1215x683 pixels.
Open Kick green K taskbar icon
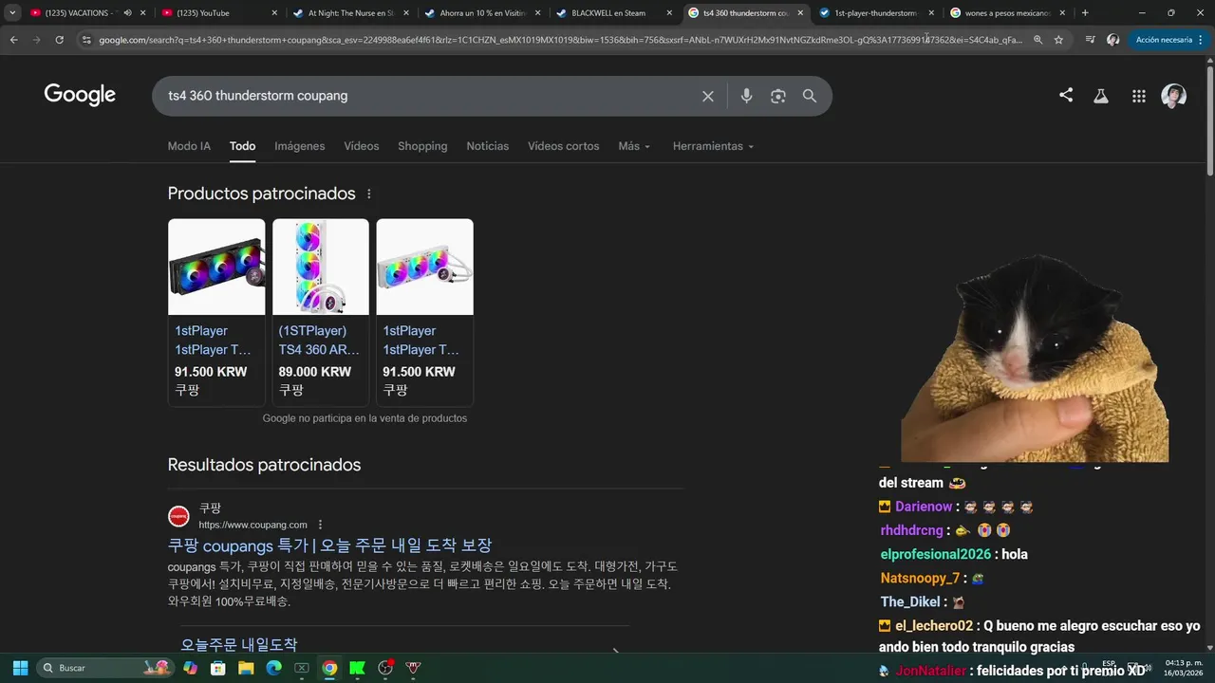(357, 668)
